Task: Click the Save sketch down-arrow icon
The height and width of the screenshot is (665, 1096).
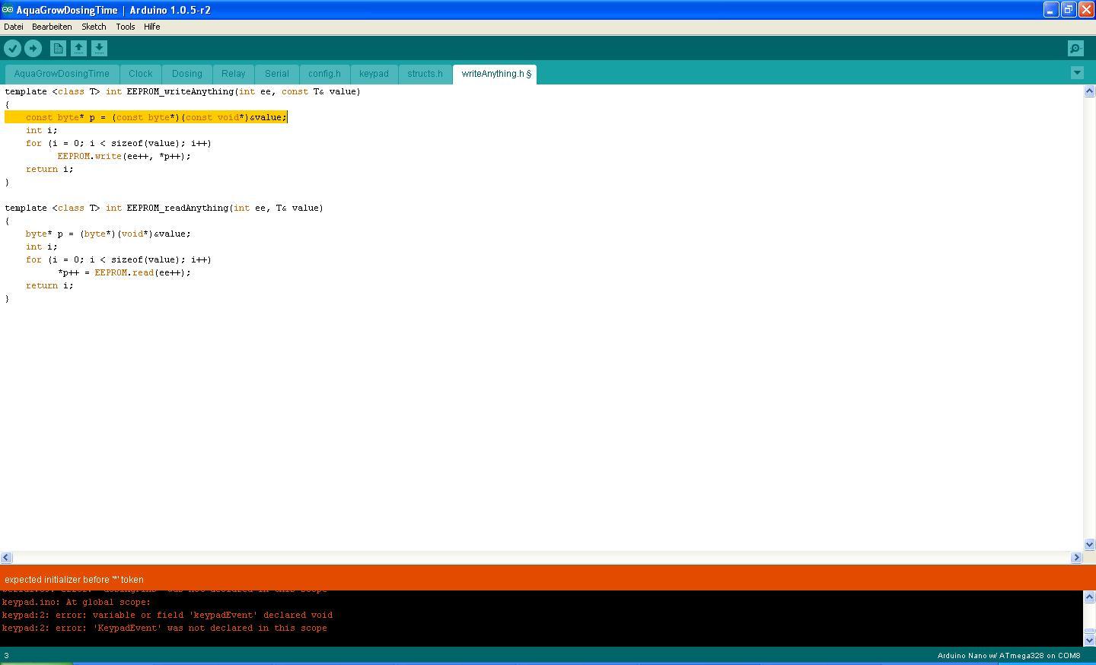Action: tap(99, 49)
